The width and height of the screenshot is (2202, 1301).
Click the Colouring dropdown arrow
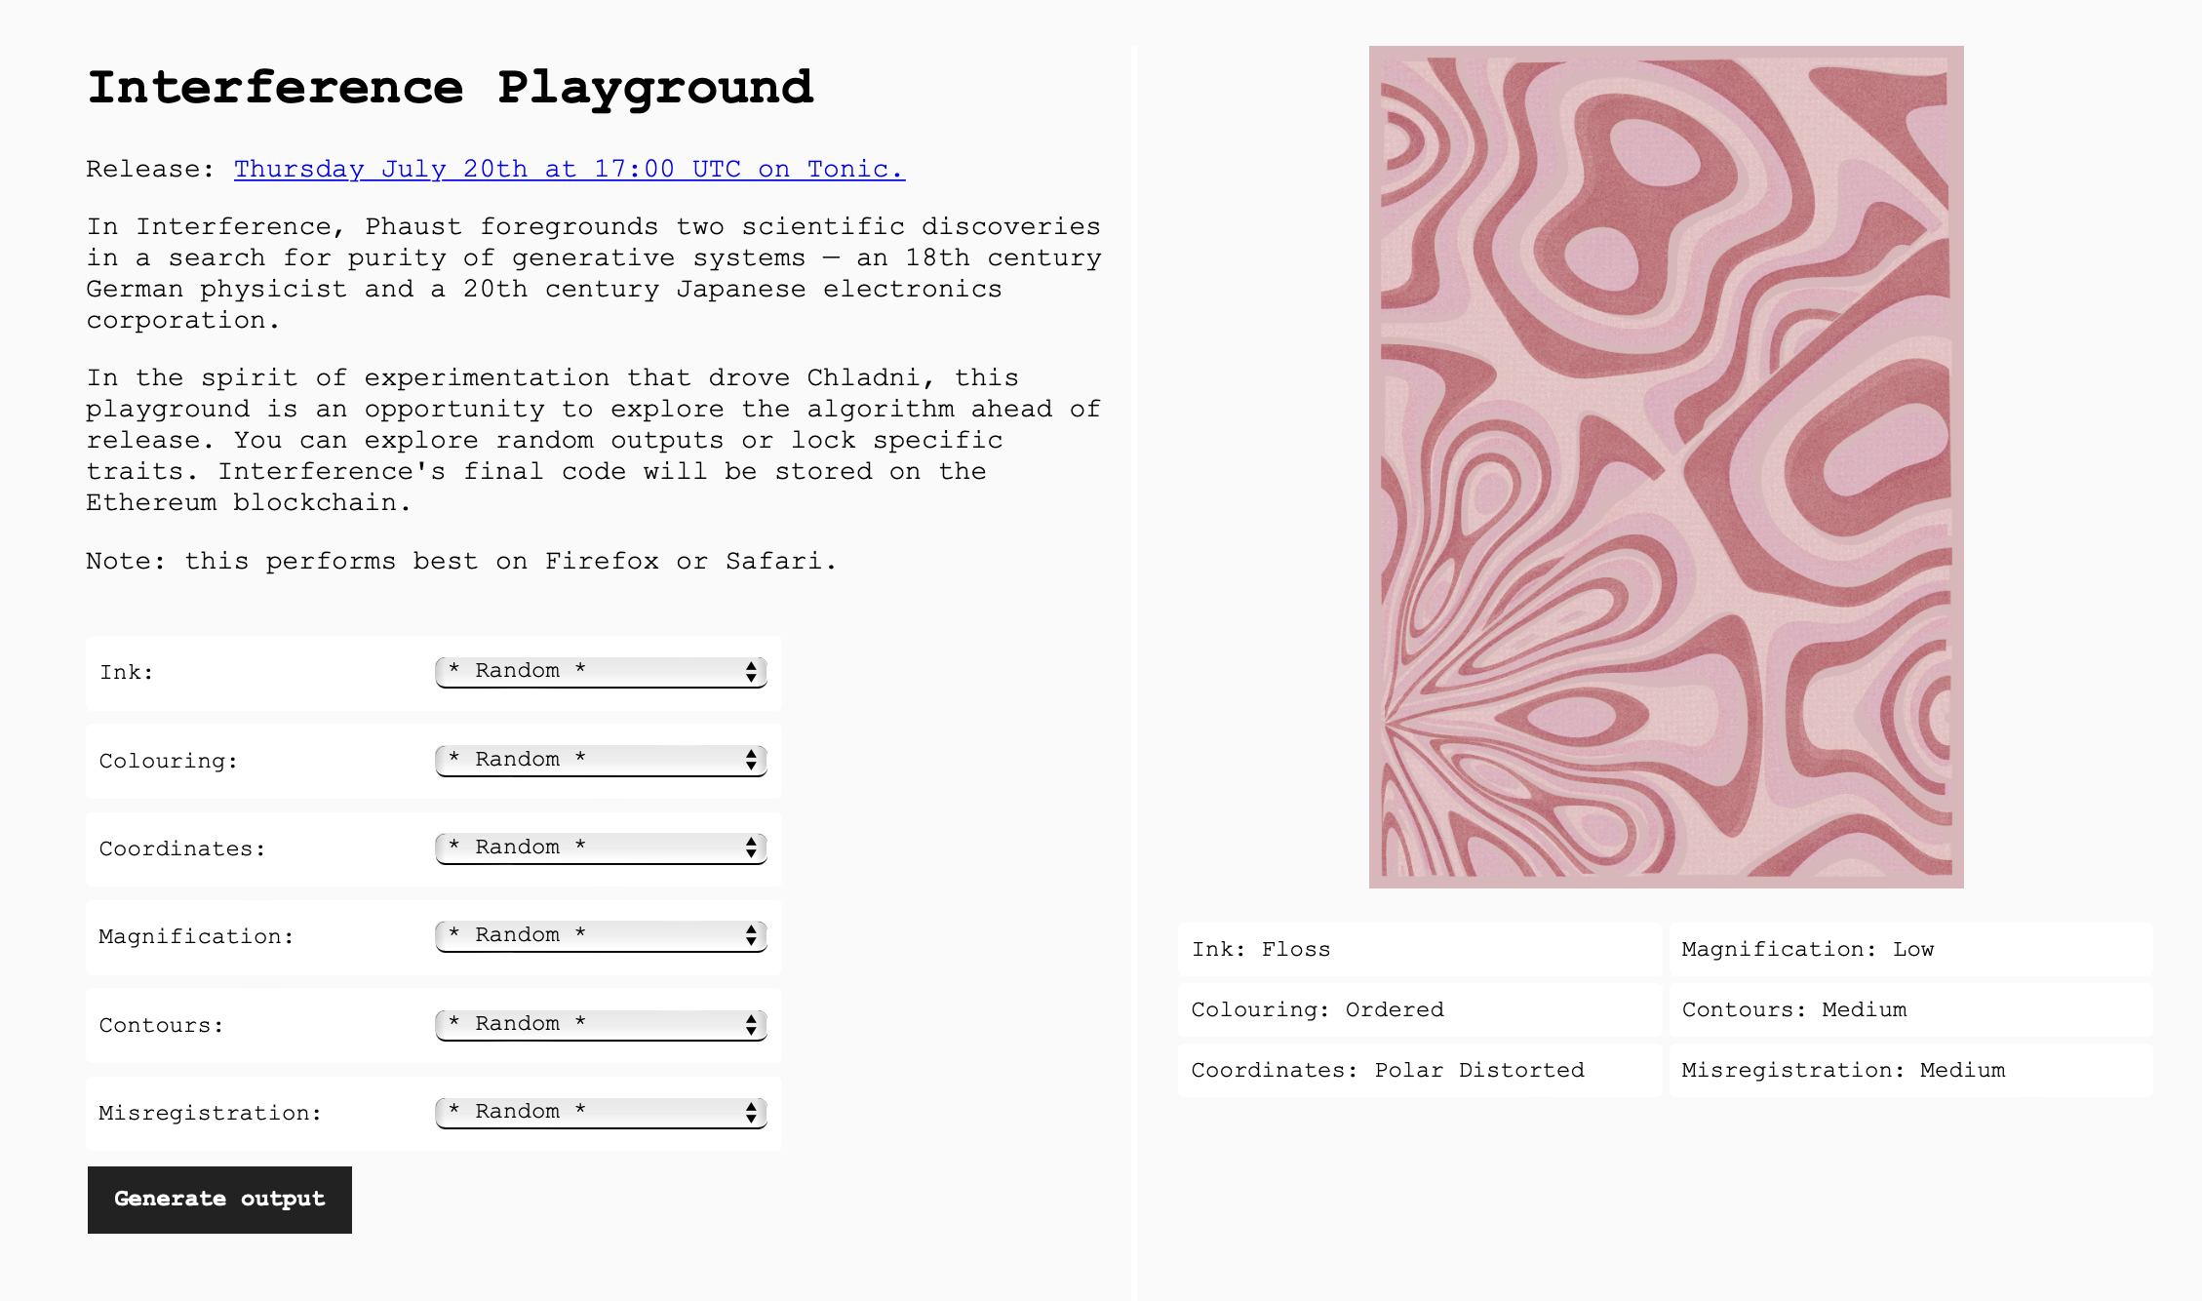tap(750, 758)
